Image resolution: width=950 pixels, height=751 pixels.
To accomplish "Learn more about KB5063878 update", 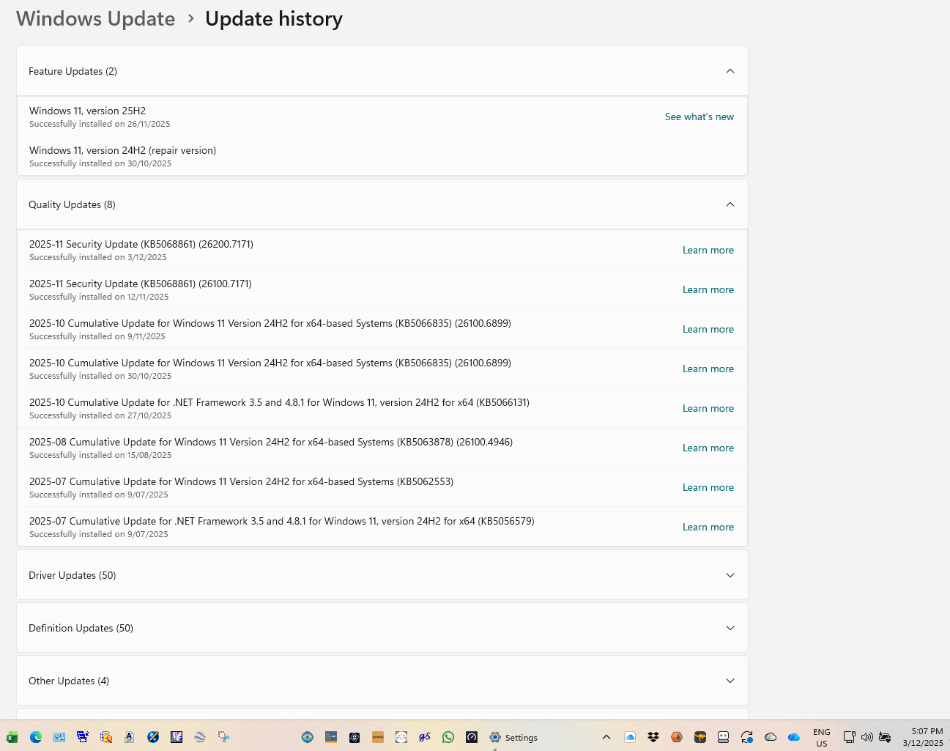I will tap(708, 448).
